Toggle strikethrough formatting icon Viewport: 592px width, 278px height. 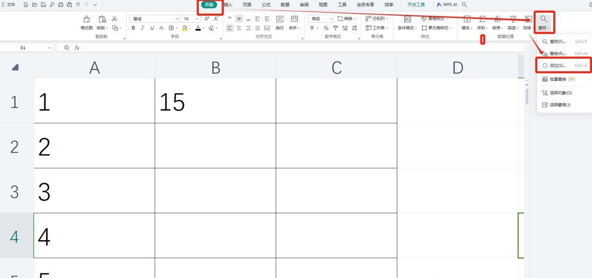click(161, 28)
